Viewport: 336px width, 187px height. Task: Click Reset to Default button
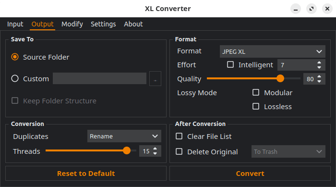point(86,173)
